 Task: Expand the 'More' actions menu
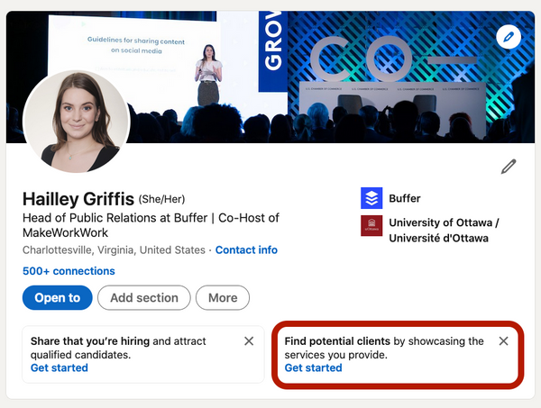(223, 297)
